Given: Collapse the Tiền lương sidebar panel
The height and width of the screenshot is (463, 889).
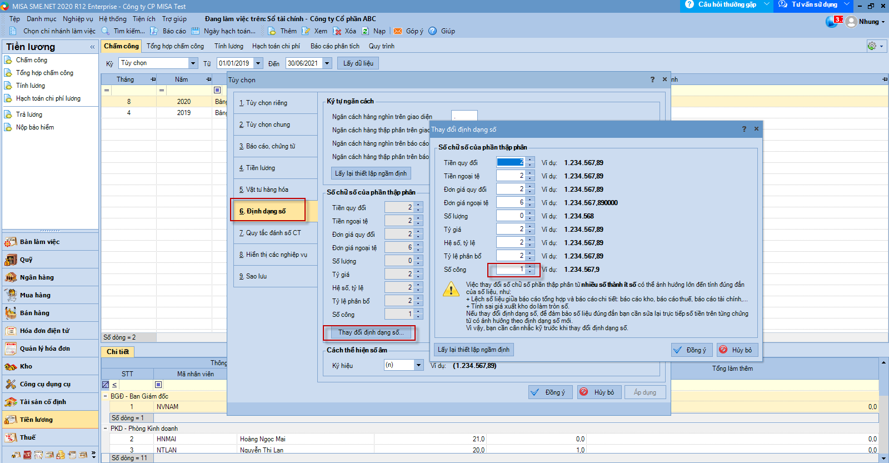Looking at the screenshot, I should pos(92,47).
